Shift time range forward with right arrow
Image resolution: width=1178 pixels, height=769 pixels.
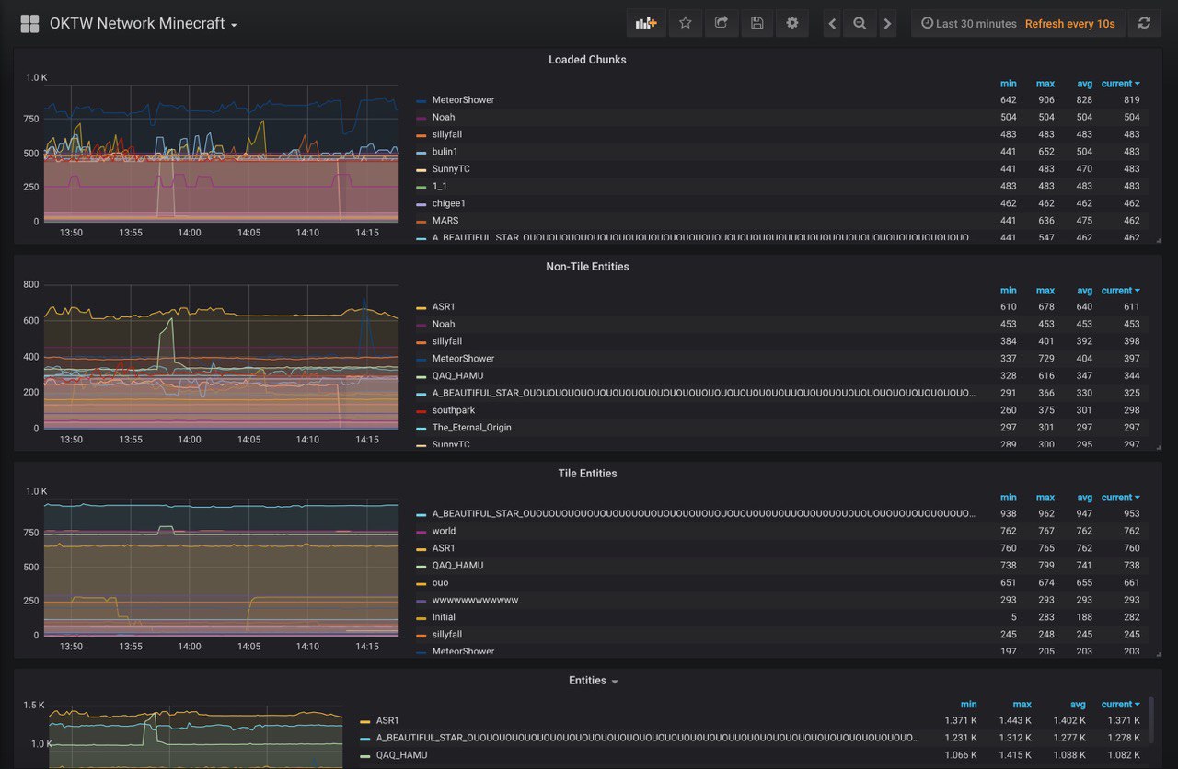(887, 24)
